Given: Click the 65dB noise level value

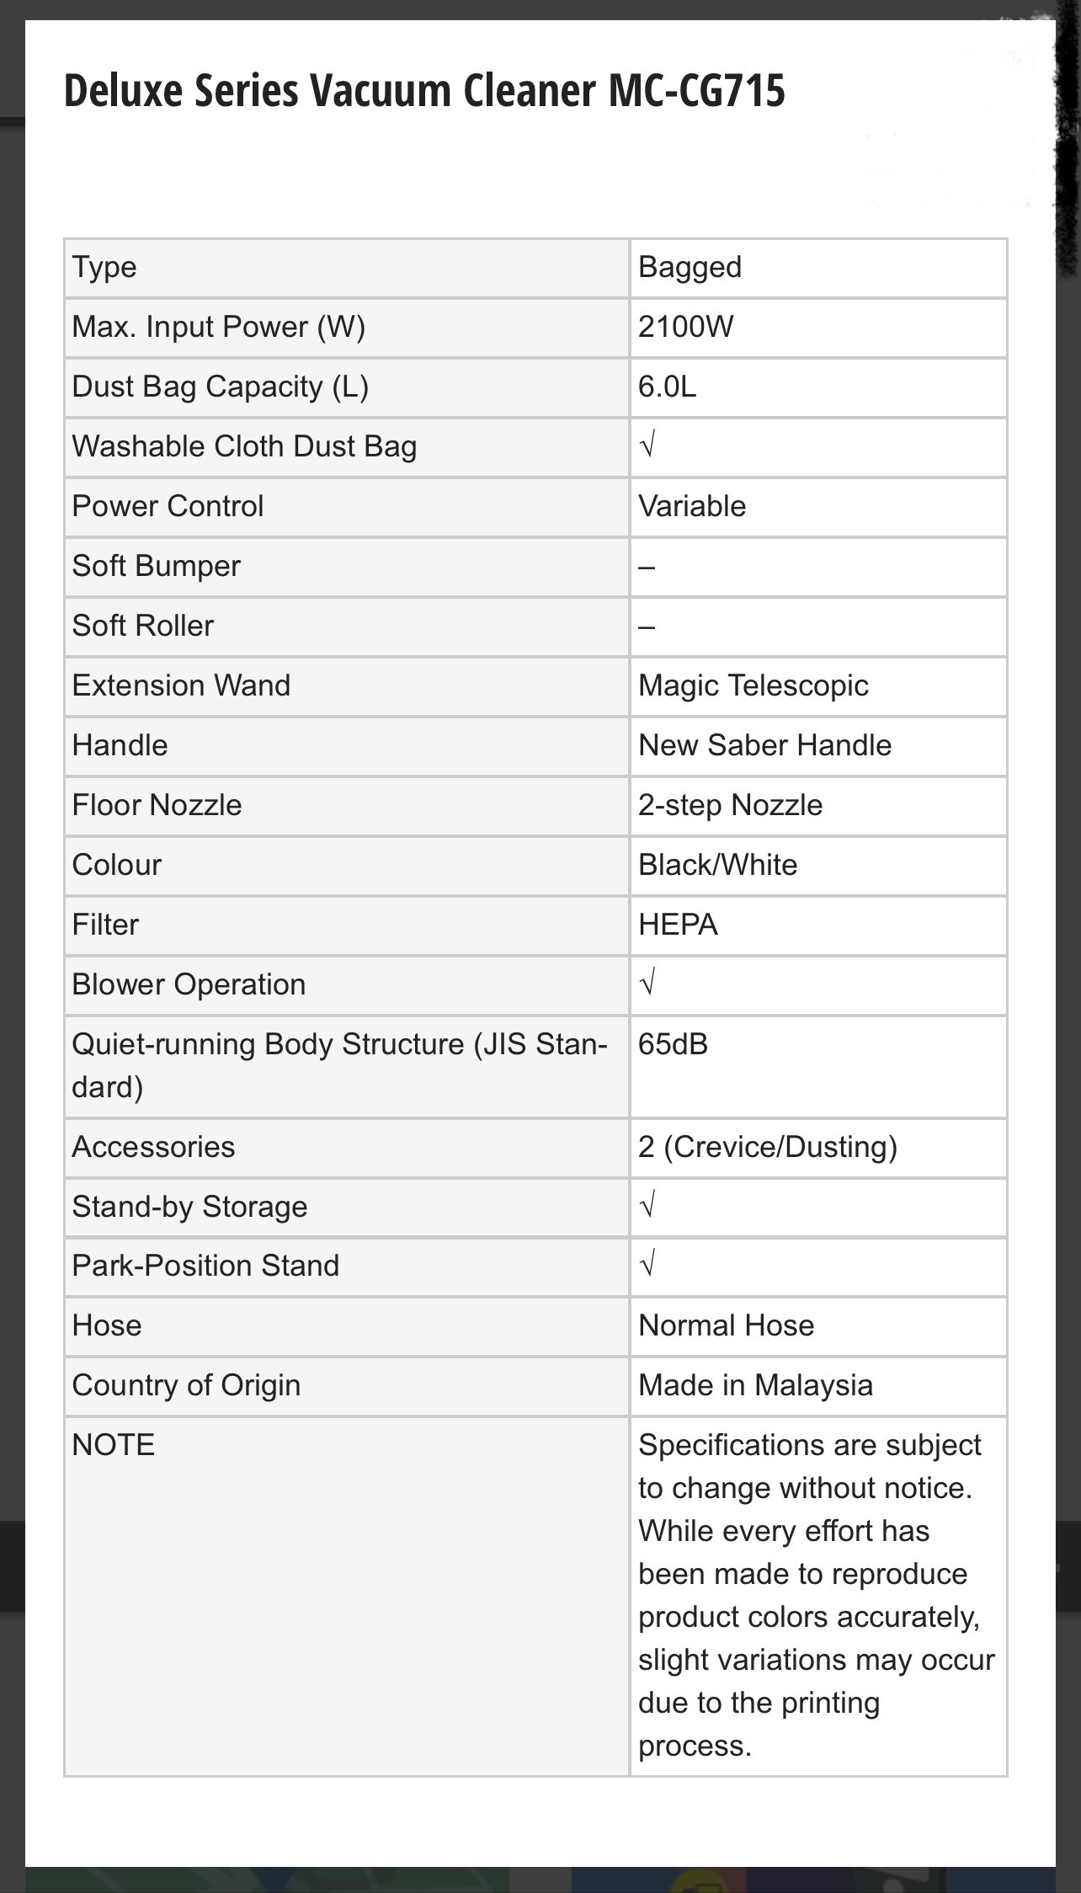Looking at the screenshot, I should (x=673, y=1044).
